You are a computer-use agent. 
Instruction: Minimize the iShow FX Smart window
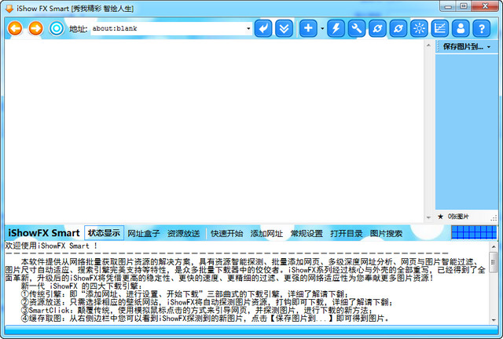point(448,6)
